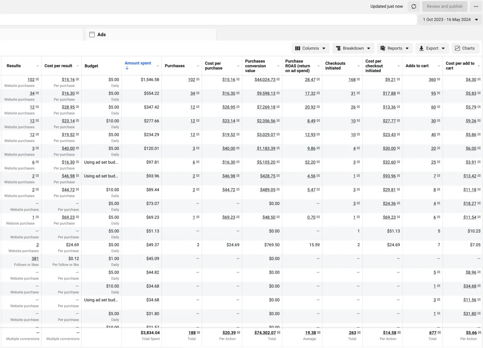This screenshot has height=348, width=483.
Task: Click Using ad set budget in the $97.81 row
Action: tap(101, 163)
